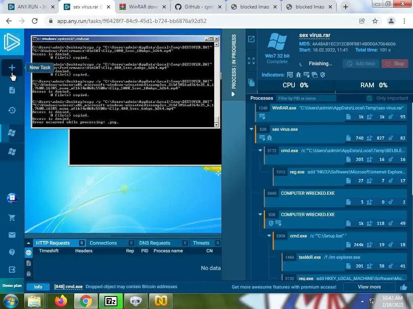Click the thumbs-up feedback icon
Screen dimensions: 413x309
[x=403, y=287]
